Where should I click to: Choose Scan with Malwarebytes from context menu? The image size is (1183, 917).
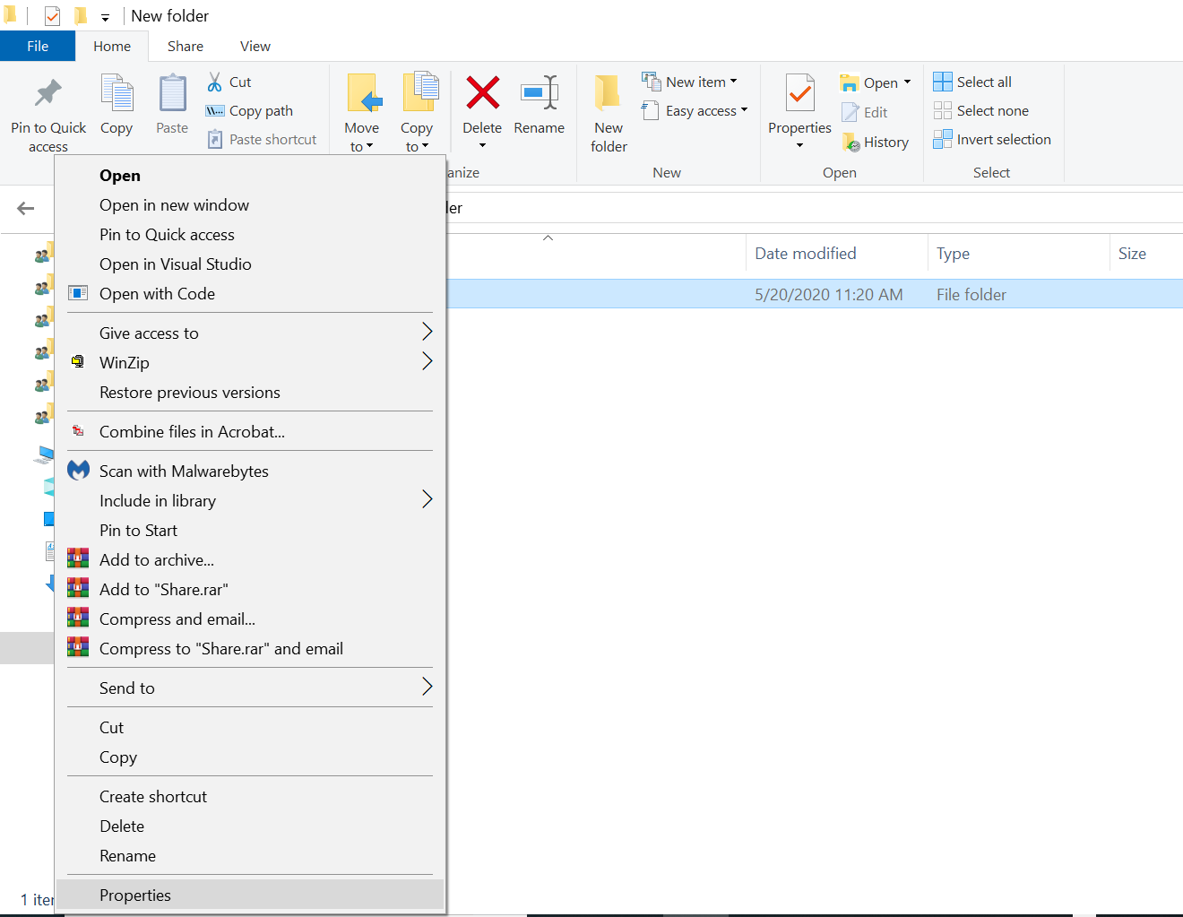click(184, 471)
